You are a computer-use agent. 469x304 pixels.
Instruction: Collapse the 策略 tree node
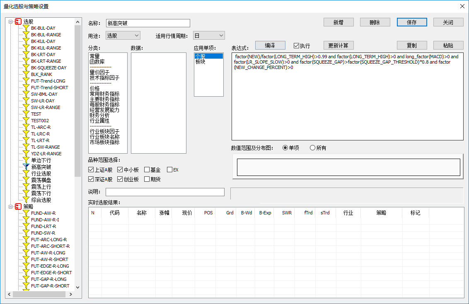pyautogui.click(x=10, y=207)
